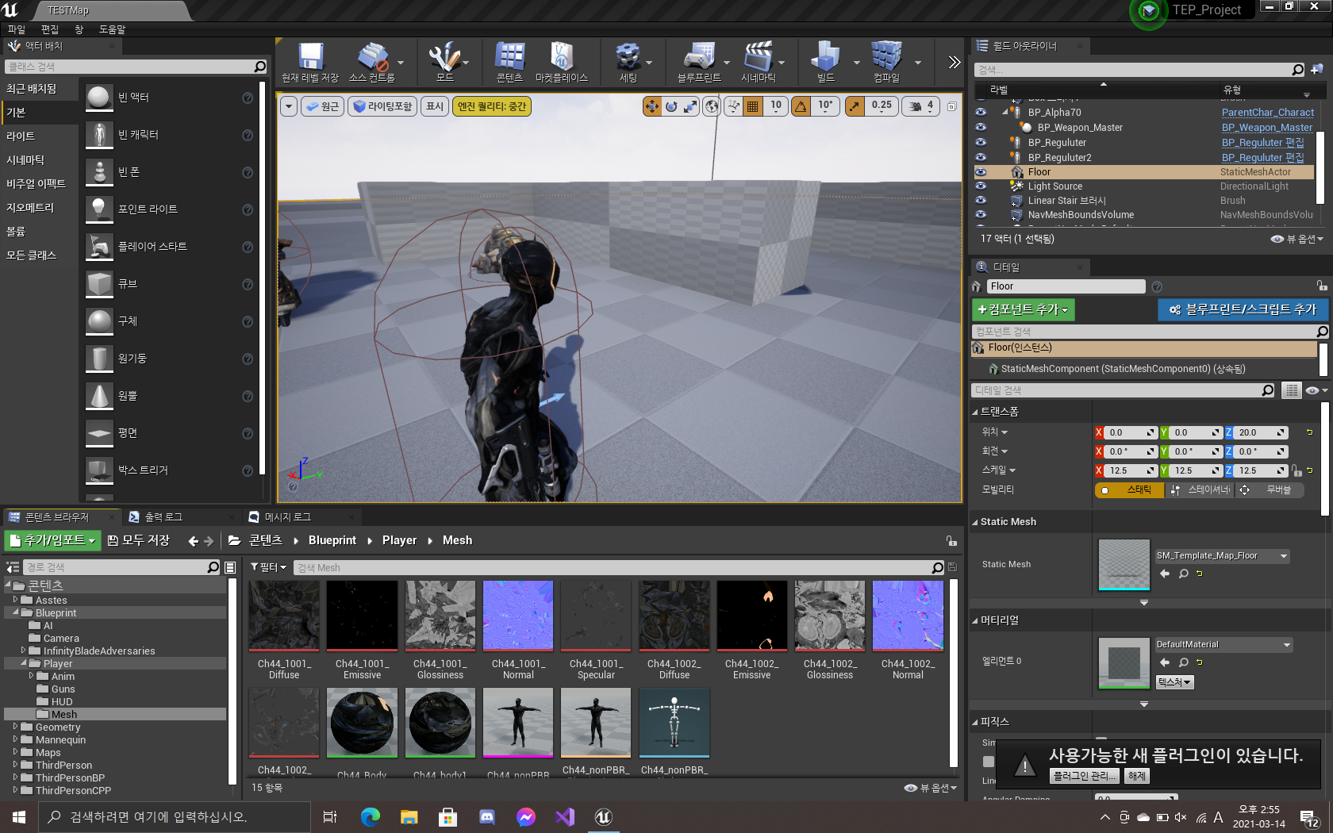Collapse the Transform section
This screenshot has height=833, width=1333.
pyautogui.click(x=975, y=412)
